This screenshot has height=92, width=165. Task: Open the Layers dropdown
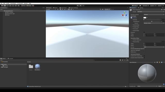click(153, 6)
